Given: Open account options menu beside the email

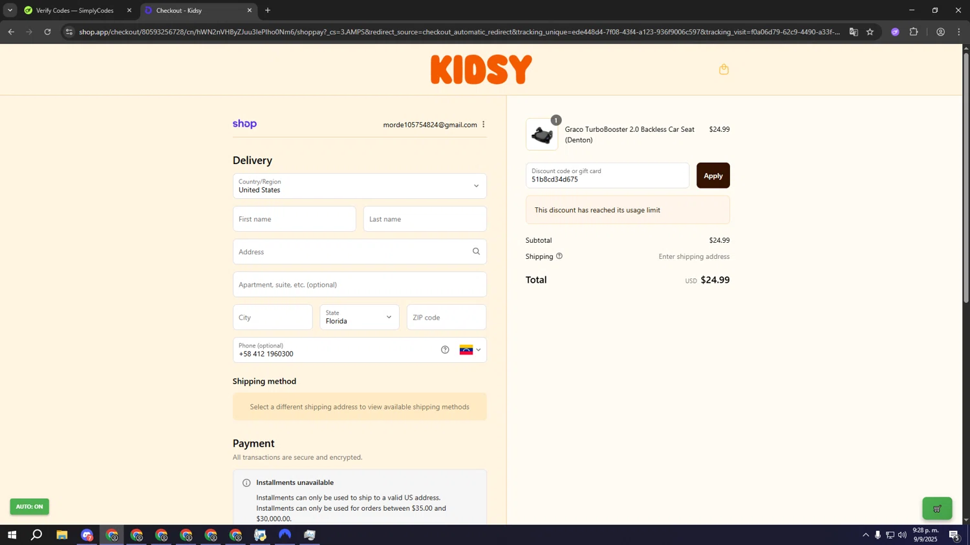Looking at the screenshot, I should click(x=483, y=125).
